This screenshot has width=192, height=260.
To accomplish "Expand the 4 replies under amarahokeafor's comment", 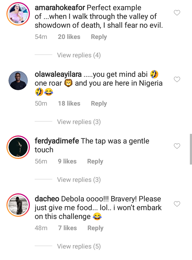I will click(79, 55).
